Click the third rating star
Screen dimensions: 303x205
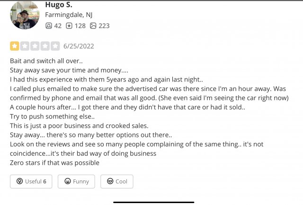pos(35,46)
